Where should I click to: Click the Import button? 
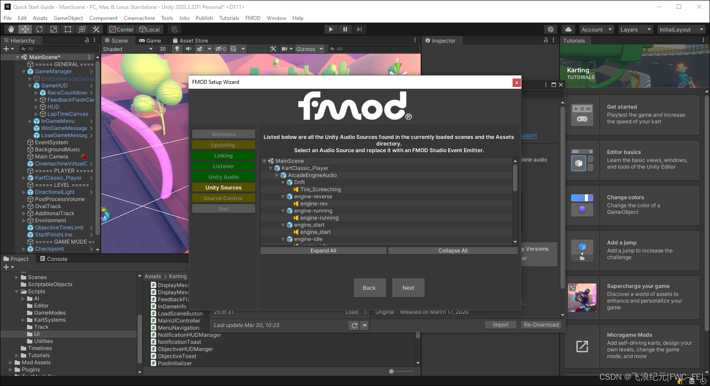tap(501, 325)
